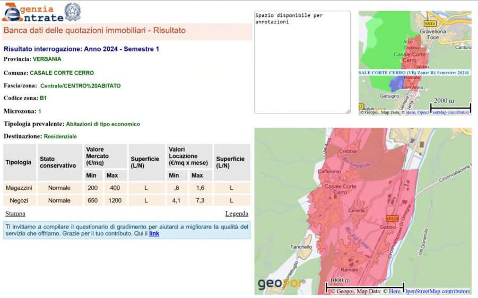
Task: Select the Magazzini row in the table
Action: (x=19, y=188)
